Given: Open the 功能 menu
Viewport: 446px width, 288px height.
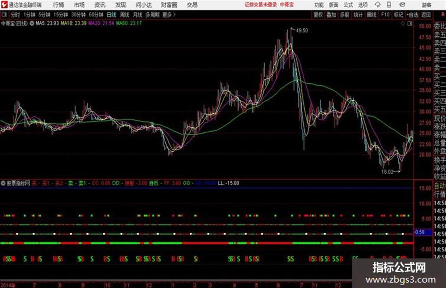Looking at the screenshot, I should point(319,5).
